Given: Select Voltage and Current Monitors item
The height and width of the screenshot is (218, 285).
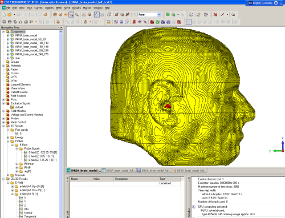Looking at the screenshot, I should [x=27, y=115].
